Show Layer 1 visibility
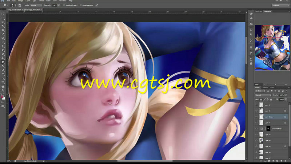The width and height of the screenshot is (291, 164). tap(256, 105)
